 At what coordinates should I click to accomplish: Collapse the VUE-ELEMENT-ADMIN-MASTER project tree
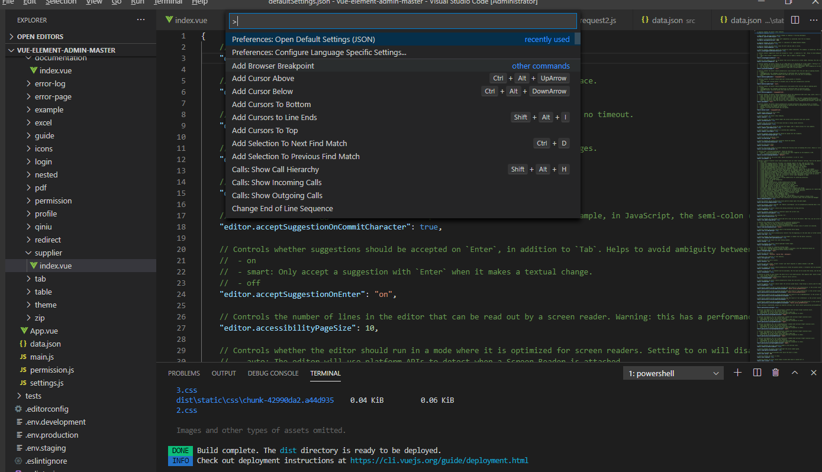[x=66, y=50]
